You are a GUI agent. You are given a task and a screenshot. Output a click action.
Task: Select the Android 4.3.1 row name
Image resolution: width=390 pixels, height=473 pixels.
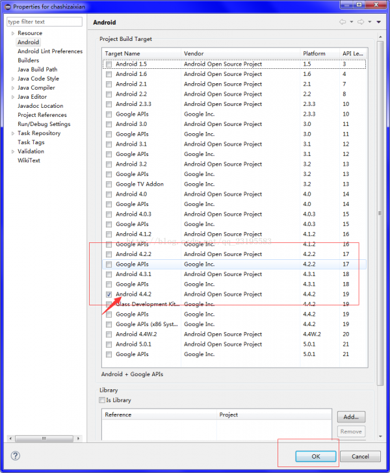(x=133, y=274)
